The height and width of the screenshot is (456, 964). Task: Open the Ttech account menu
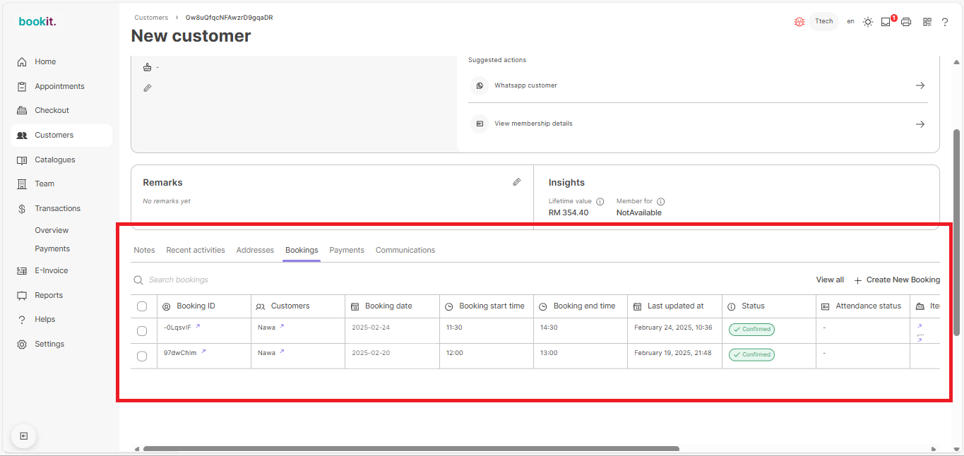tap(823, 22)
